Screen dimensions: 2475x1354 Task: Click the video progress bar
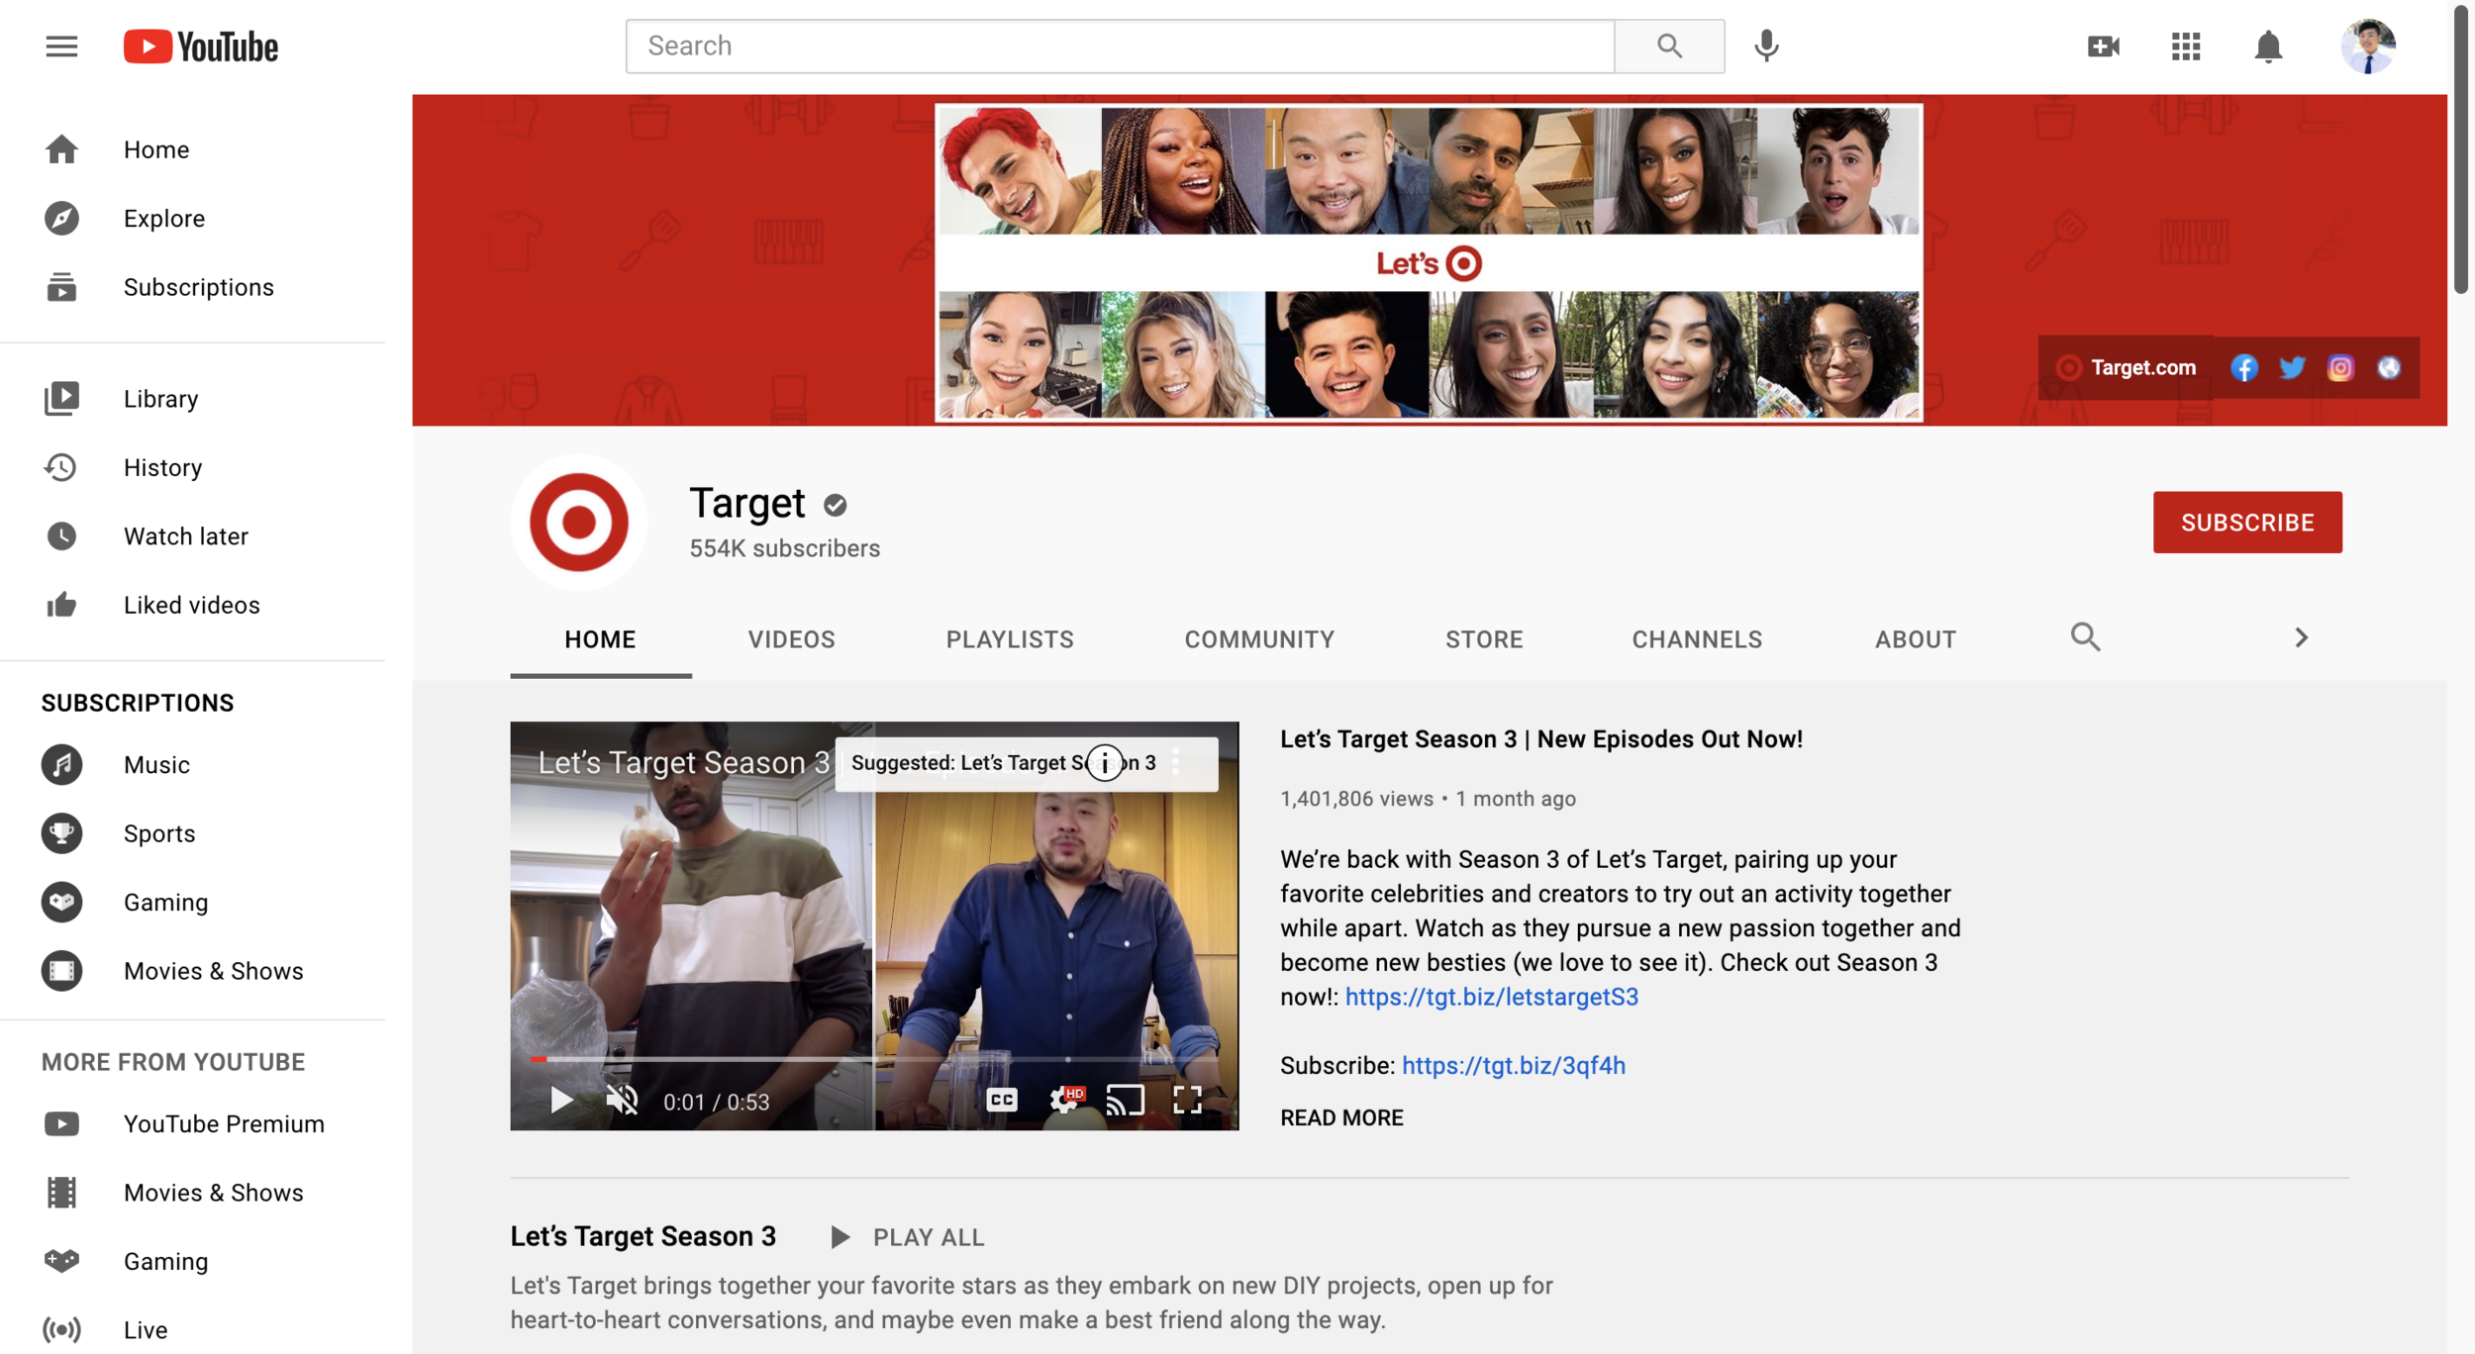pos(874,1059)
